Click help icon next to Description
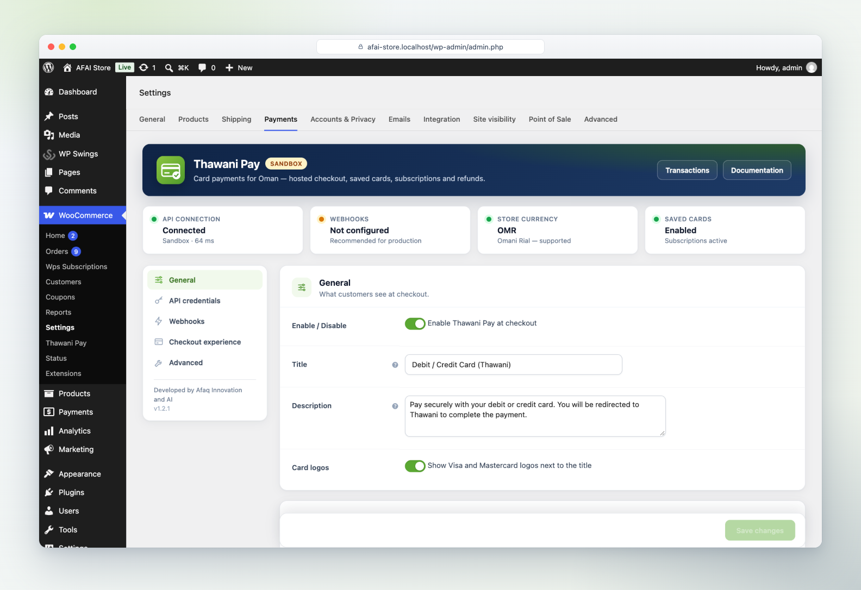 pos(395,406)
